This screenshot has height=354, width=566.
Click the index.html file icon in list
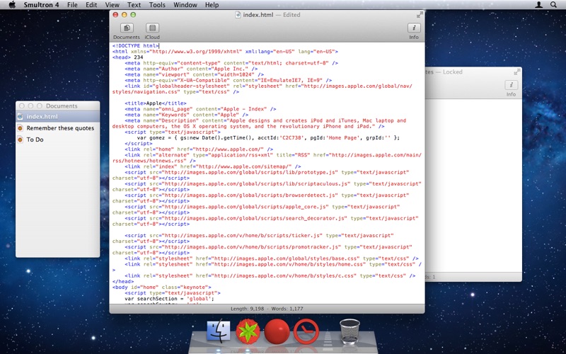pyautogui.click(x=21, y=116)
